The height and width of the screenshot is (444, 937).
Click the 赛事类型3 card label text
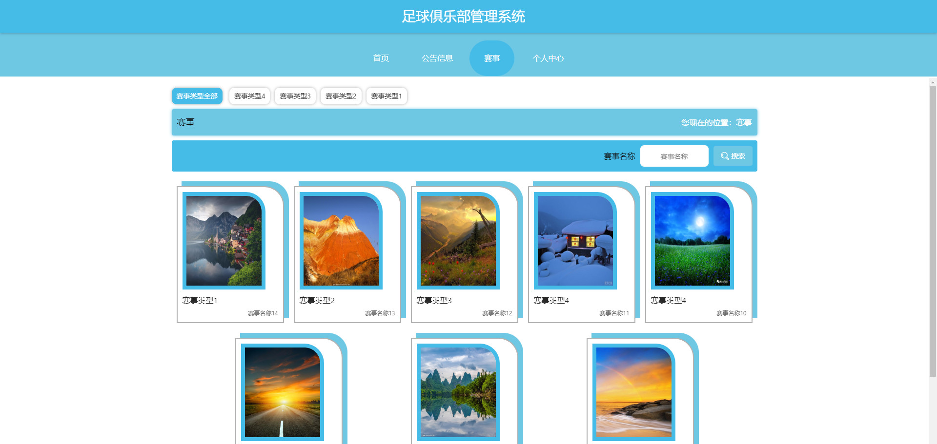[434, 301]
